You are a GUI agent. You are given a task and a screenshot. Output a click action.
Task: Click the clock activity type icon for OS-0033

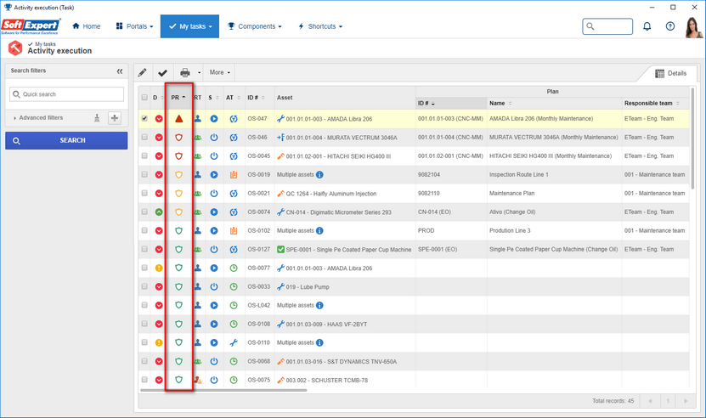coord(234,286)
